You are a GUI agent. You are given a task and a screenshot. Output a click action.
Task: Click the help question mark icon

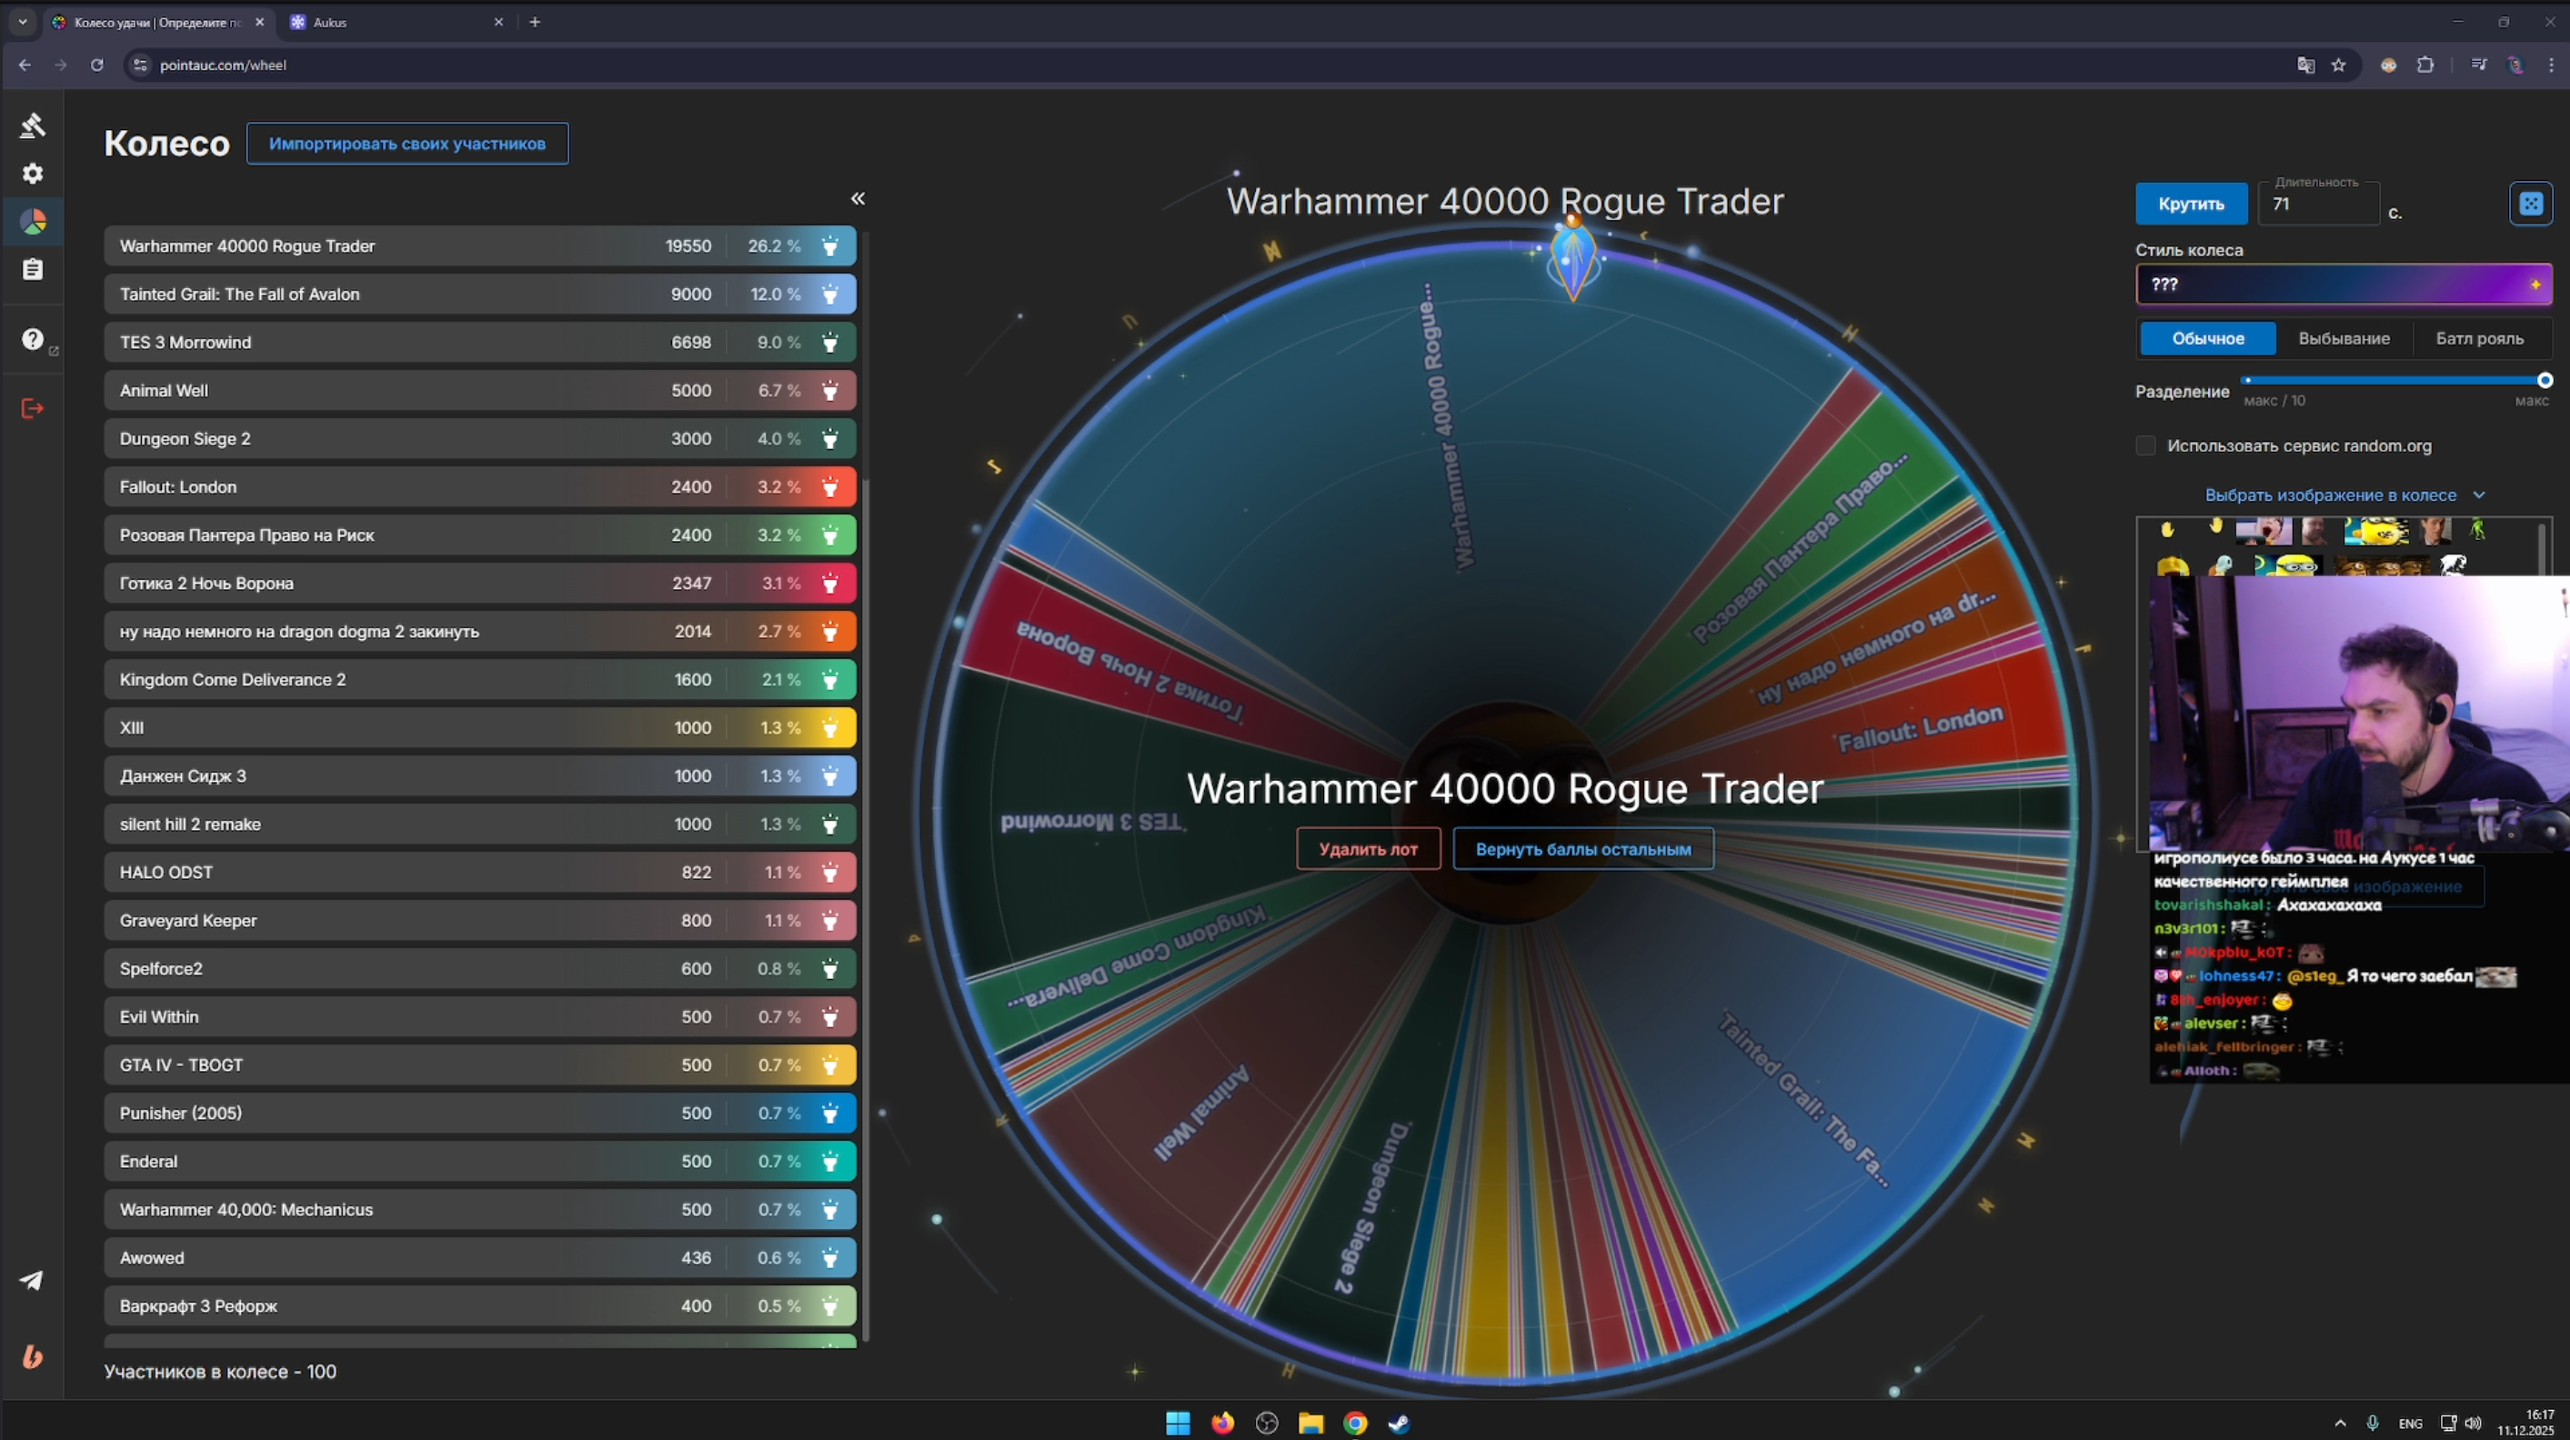pos(33,339)
